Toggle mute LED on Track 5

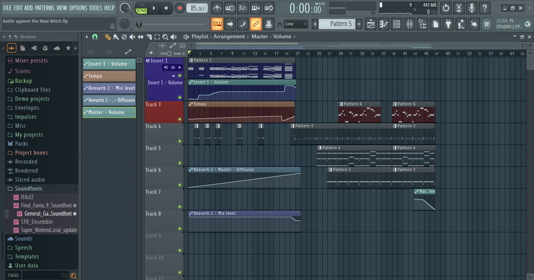click(x=180, y=163)
